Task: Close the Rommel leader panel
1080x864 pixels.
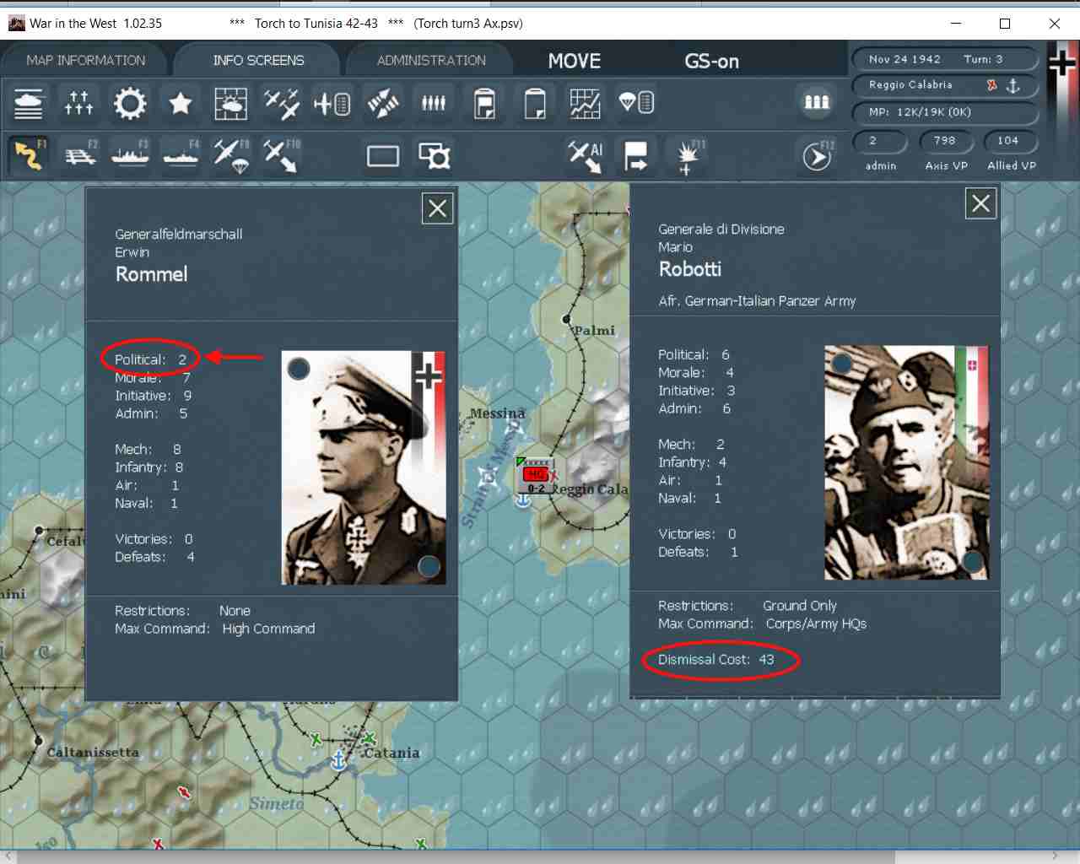Action: tap(437, 208)
